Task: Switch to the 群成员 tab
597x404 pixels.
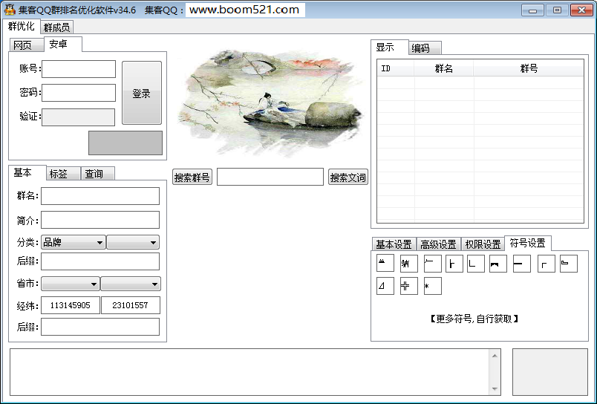Action: pos(56,27)
